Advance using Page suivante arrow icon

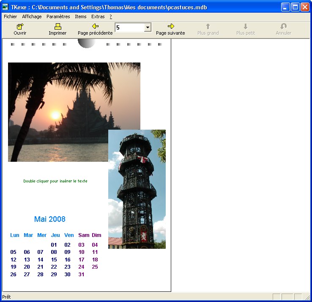click(x=171, y=26)
